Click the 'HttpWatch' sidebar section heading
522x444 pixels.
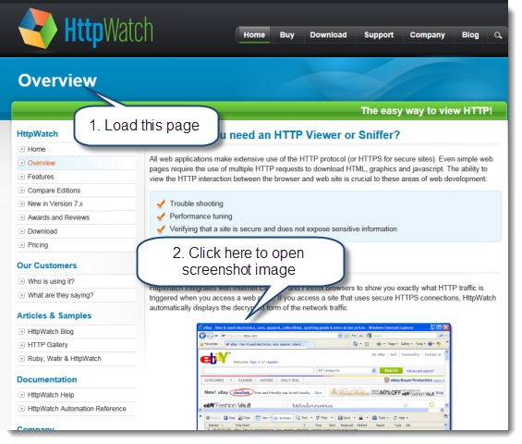(x=37, y=134)
